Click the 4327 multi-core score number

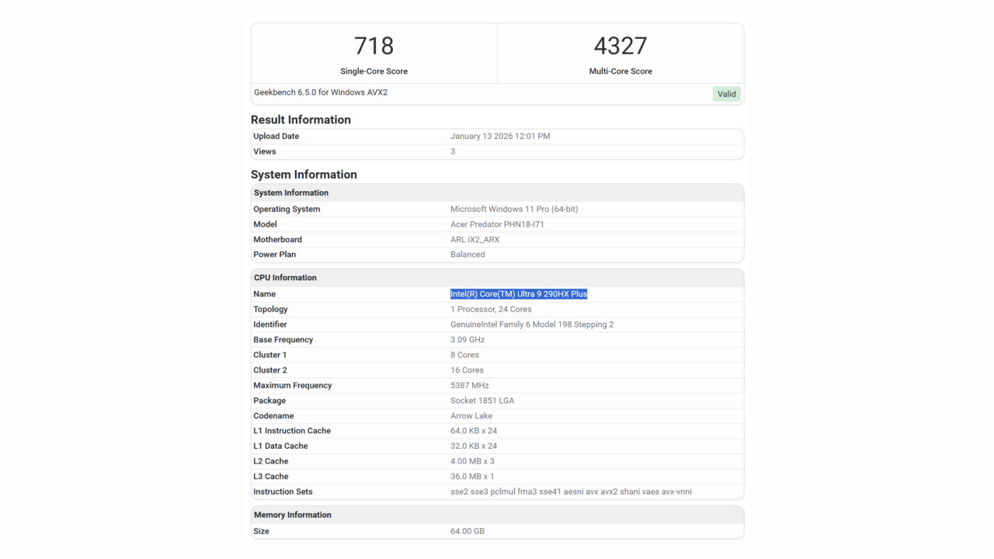tap(620, 46)
